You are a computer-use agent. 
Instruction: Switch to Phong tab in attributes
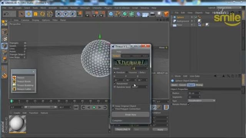pos(199,85)
